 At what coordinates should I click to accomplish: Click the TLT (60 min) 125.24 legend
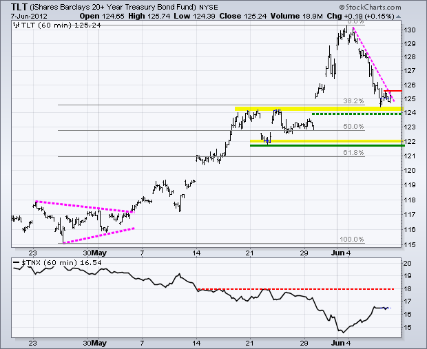click(x=61, y=25)
